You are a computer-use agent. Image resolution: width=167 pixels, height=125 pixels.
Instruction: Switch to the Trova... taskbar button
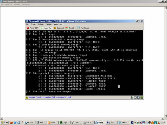tap(76, 123)
